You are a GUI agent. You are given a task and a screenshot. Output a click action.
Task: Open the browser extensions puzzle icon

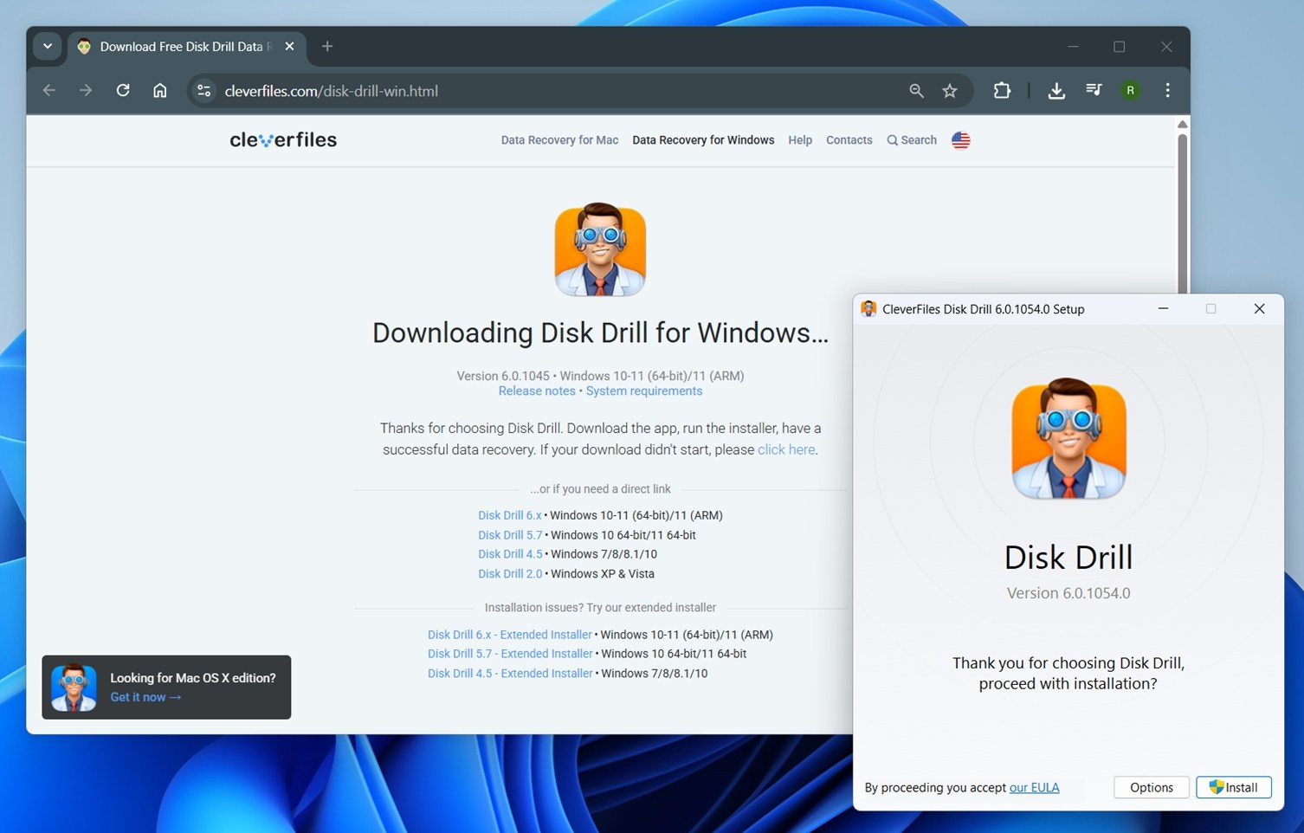coord(1002,91)
